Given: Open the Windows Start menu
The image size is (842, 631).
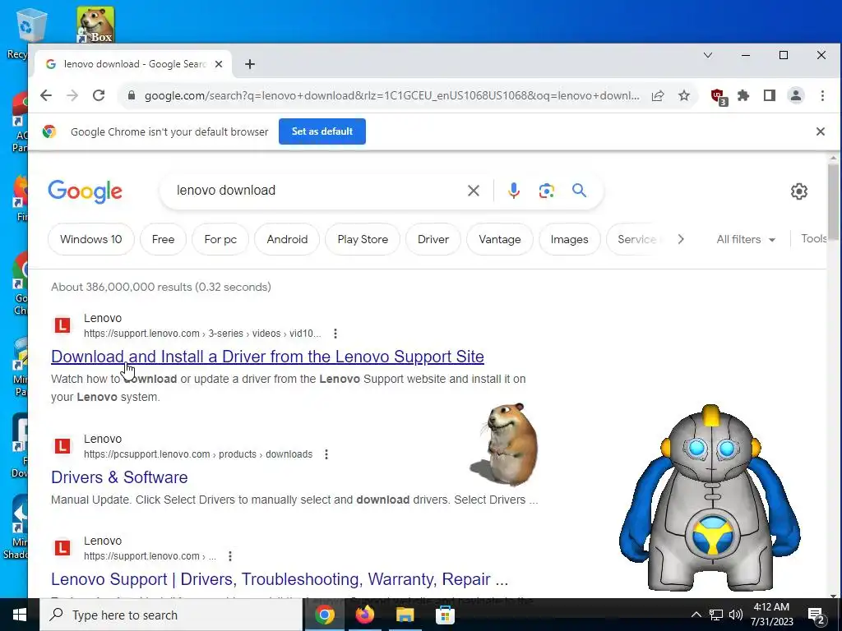Looking at the screenshot, I should pos(20,615).
